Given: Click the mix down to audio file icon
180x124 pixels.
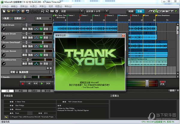Looking at the screenshot, I should (x=28, y=11).
